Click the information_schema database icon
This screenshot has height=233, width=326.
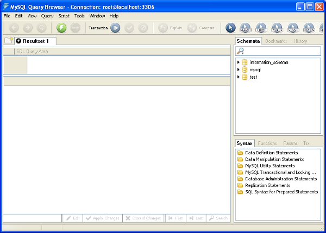coord(244,62)
